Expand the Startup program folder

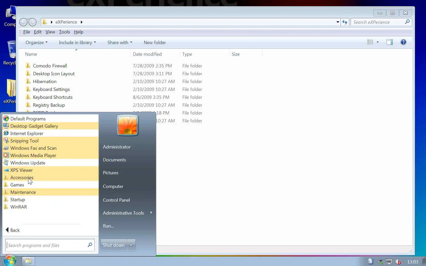[x=50, y=199]
